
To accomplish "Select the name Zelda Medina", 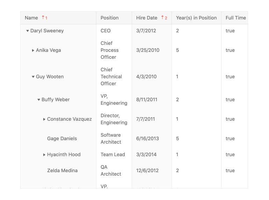I will 62,171.
